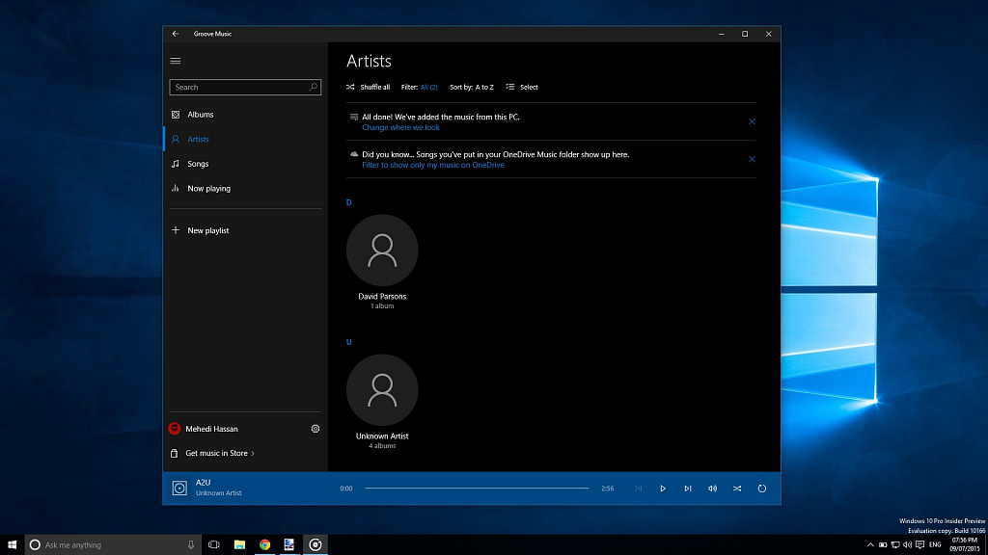Click the system tray speaker icon

tap(907, 545)
